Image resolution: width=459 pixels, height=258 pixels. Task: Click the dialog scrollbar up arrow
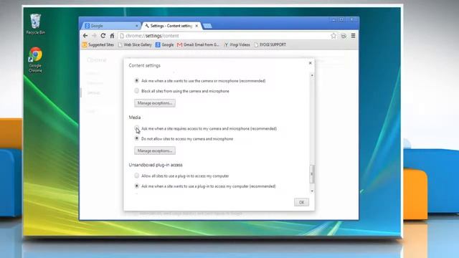tap(312, 75)
